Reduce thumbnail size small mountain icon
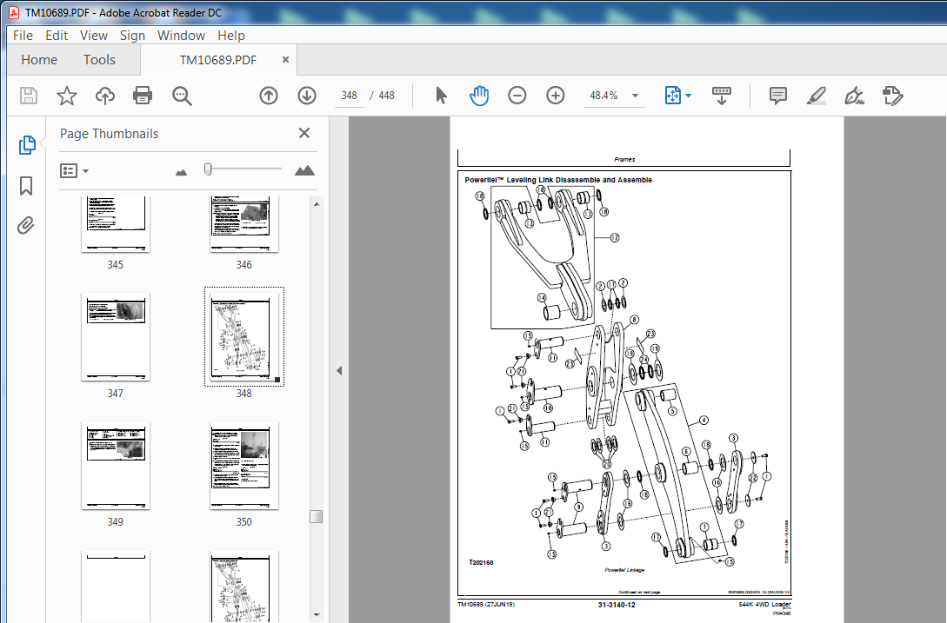 tap(181, 173)
